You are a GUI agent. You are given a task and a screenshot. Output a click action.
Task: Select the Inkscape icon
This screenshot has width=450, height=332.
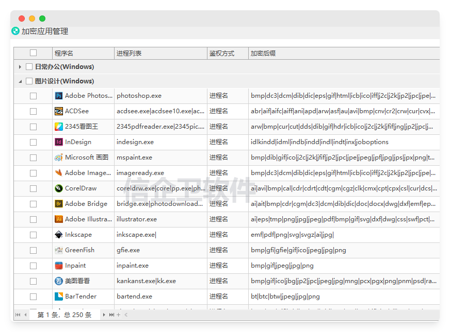[x=58, y=235]
